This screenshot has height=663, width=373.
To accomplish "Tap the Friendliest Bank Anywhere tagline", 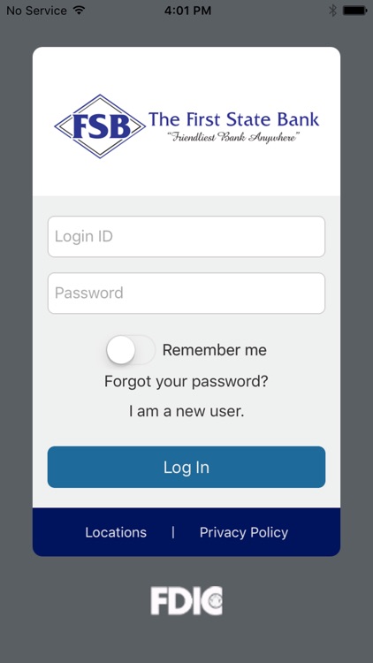I will coord(233,137).
